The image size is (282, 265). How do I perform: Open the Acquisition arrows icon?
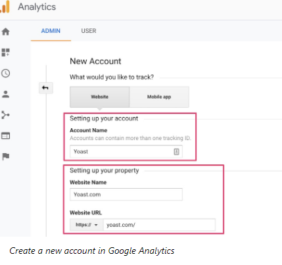click(x=6, y=115)
